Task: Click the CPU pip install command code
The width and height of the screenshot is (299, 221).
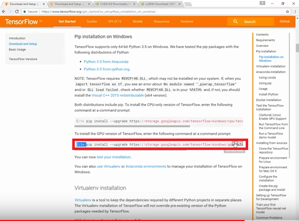Action: click(x=158, y=121)
